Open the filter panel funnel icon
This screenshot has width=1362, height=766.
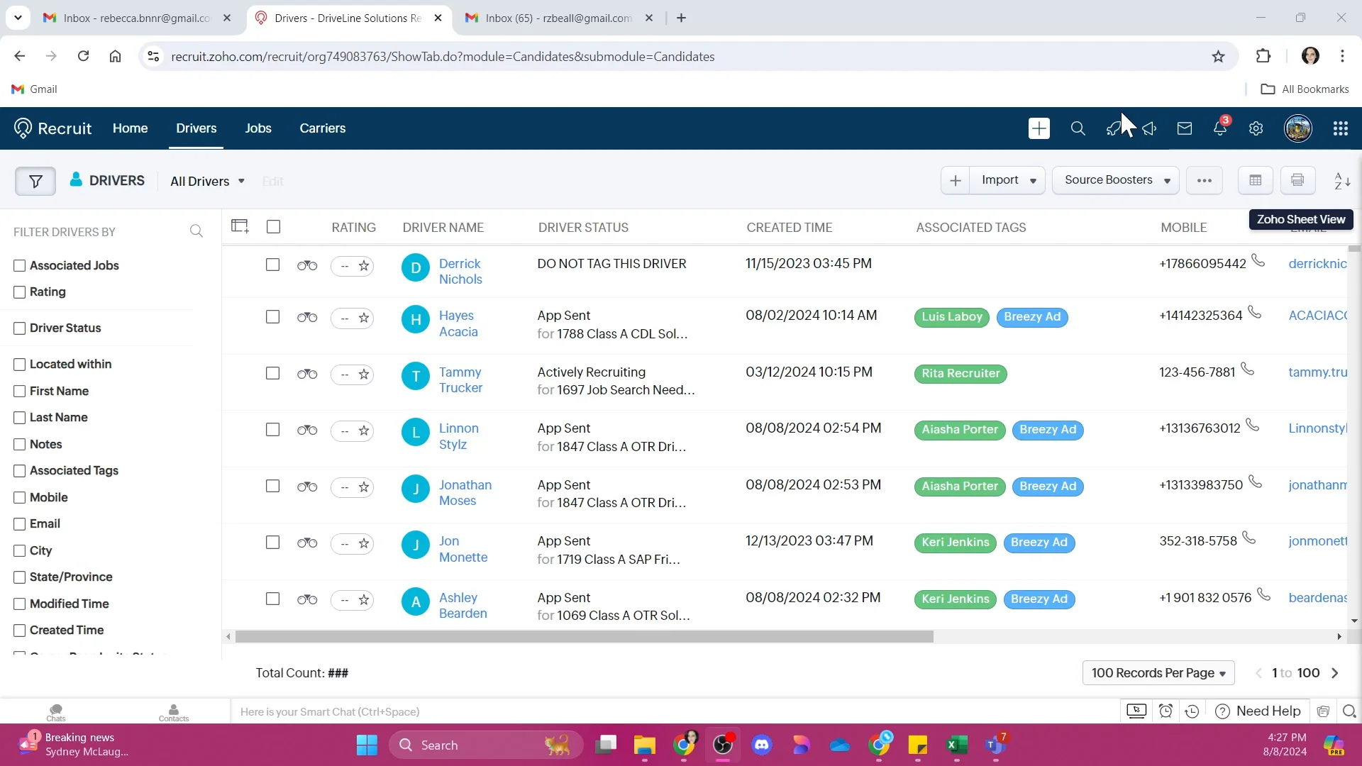[x=35, y=182]
